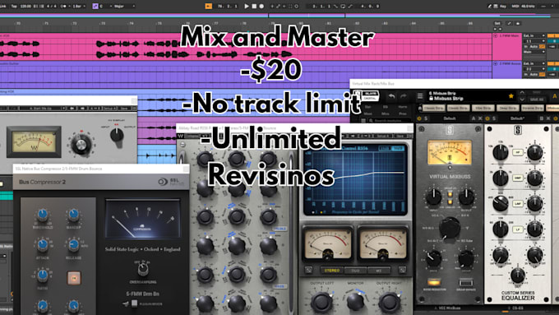559x315 pixels.
Task: Solo the Virtual Mixbuss module S button
Action: tap(425, 118)
